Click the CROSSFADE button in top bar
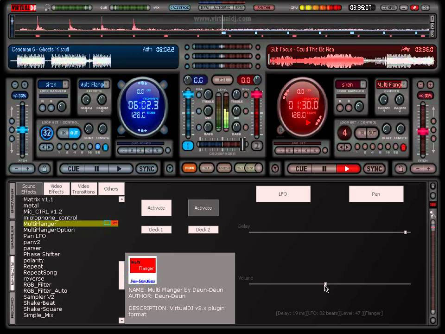 point(179,8)
